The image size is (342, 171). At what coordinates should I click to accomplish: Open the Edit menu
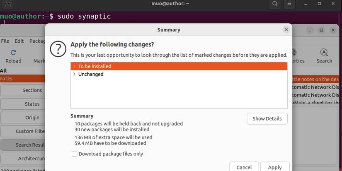19,41
